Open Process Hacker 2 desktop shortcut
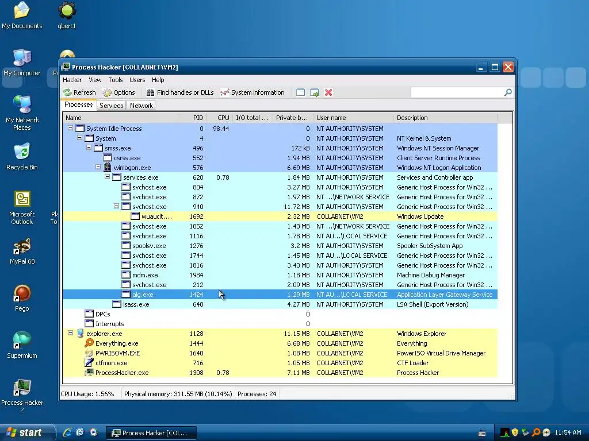 click(22, 396)
